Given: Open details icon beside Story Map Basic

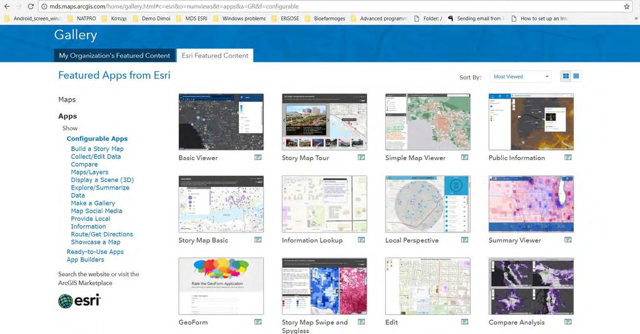Looking at the screenshot, I should point(258,240).
